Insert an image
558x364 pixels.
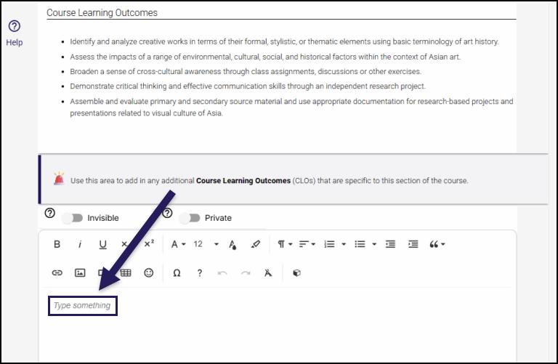[80, 273]
